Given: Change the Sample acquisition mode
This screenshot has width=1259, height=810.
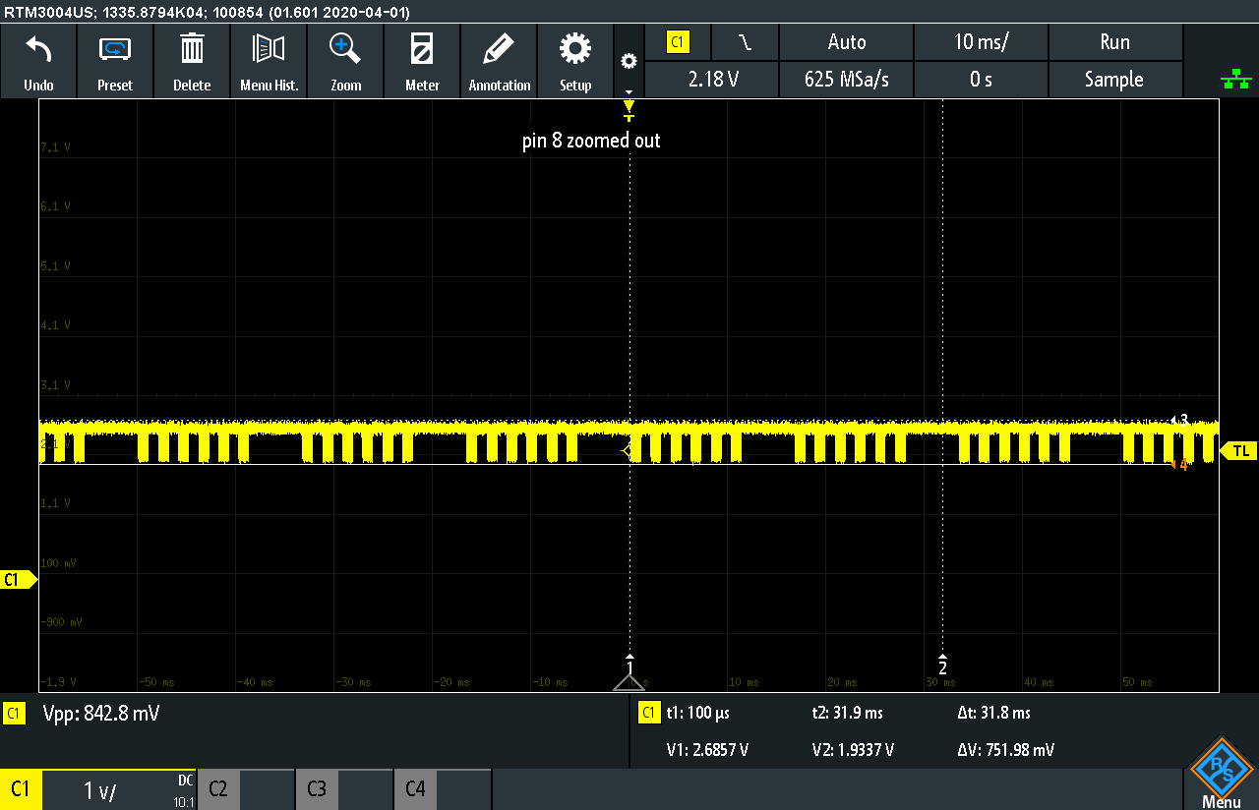Looking at the screenshot, I should pos(1115,80).
